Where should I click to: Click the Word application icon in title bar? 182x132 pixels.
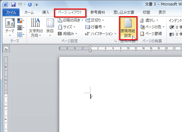5,5
